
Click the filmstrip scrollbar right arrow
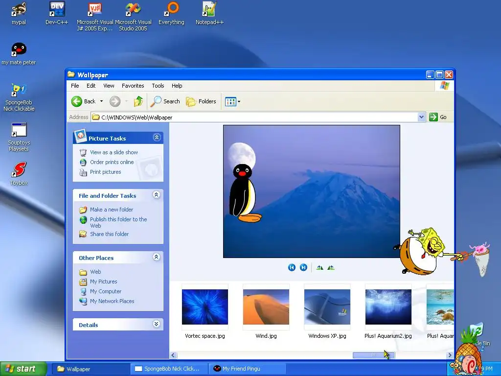(x=450, y=355)
